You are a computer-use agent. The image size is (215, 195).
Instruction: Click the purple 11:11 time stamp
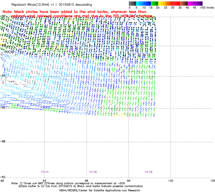[x=45, y=172]
